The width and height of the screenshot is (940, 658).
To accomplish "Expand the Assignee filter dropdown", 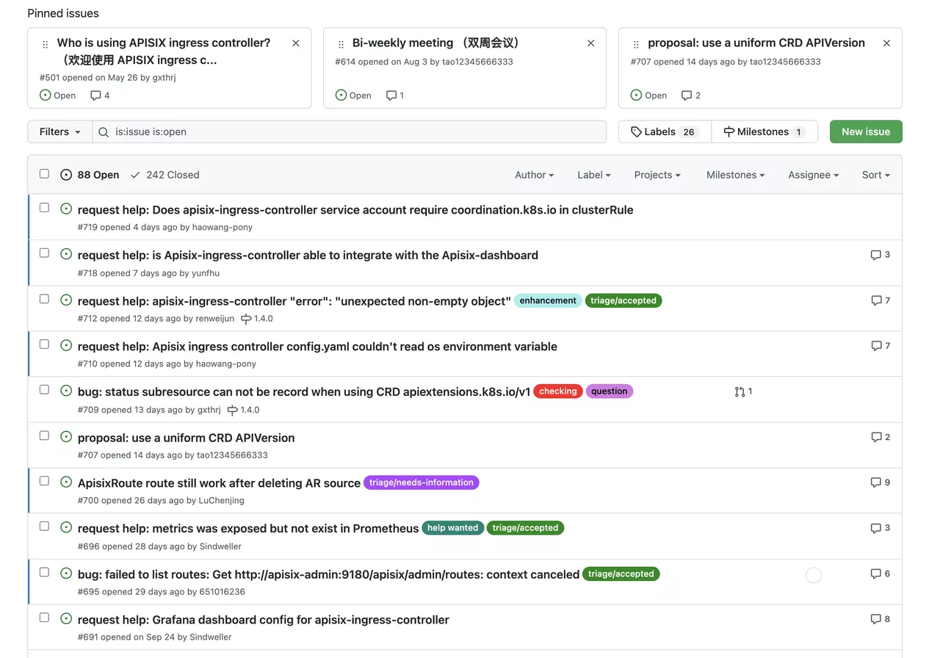I will (x=814, y=175).
